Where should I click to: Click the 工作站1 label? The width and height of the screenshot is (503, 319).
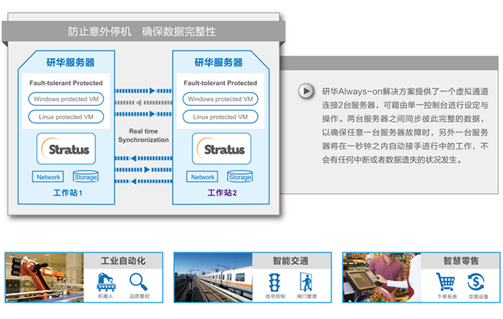(x=68, y=193)
